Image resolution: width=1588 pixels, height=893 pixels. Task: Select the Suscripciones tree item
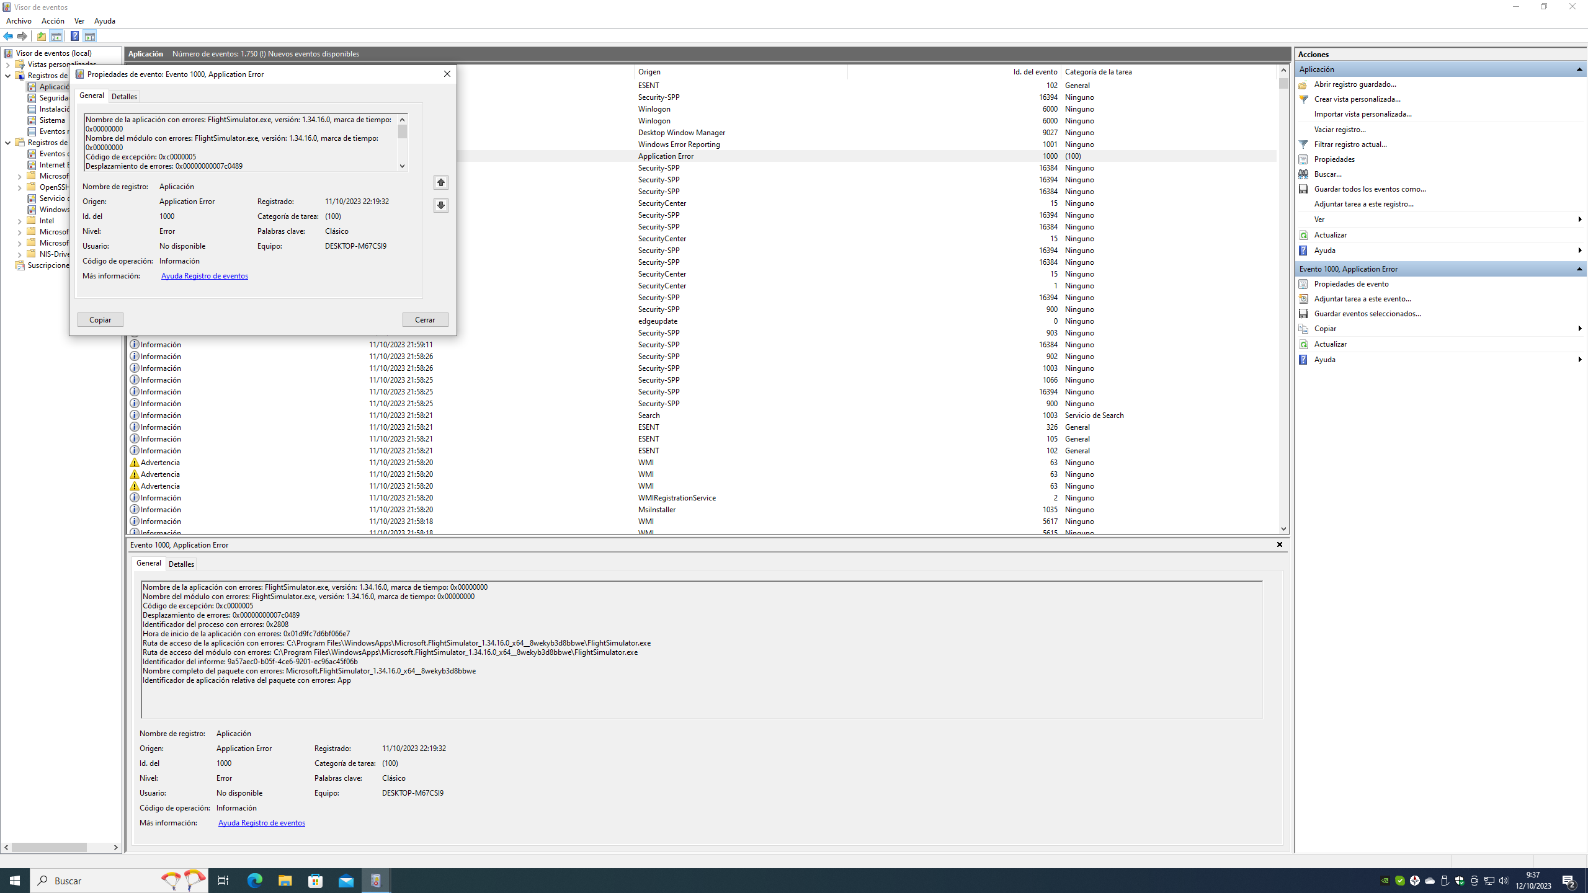[48, 265]
